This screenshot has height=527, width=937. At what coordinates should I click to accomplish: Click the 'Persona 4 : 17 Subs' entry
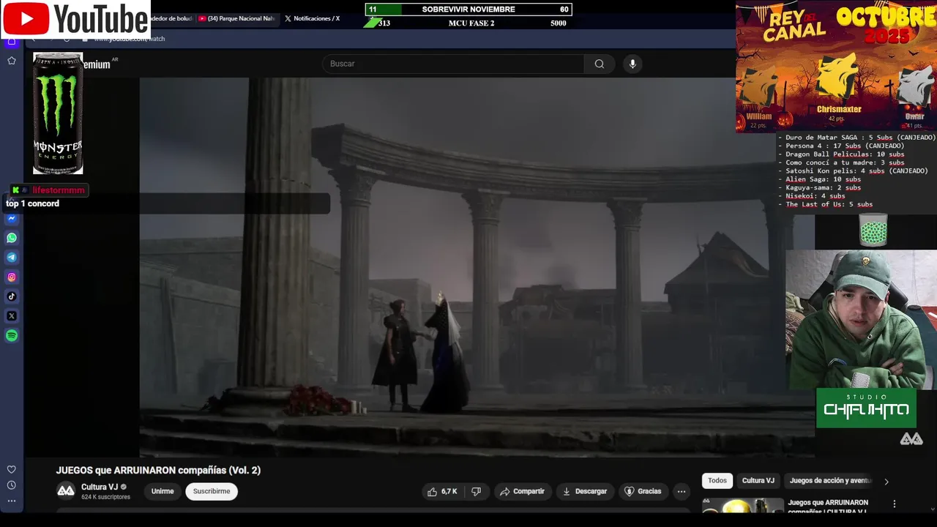click(x=845, y=146)
